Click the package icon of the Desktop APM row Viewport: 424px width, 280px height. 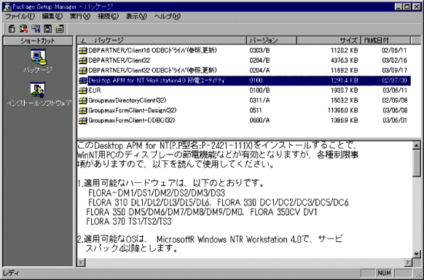click(83, 80)
